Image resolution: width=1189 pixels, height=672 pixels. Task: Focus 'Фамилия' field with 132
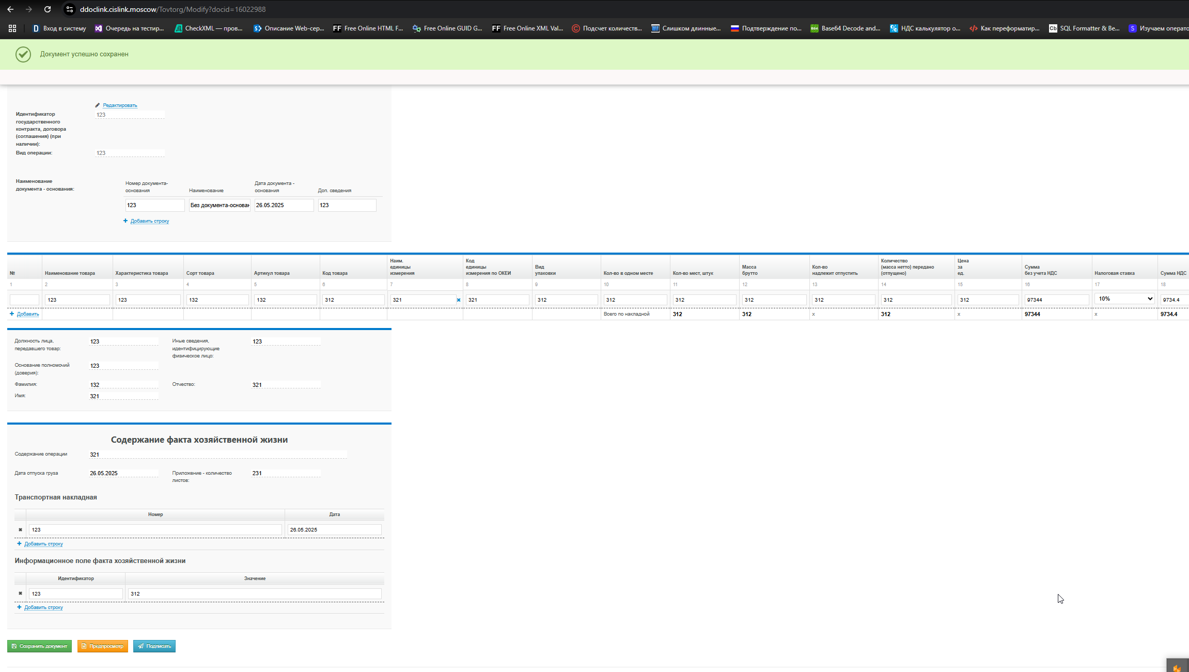(123, 385)
